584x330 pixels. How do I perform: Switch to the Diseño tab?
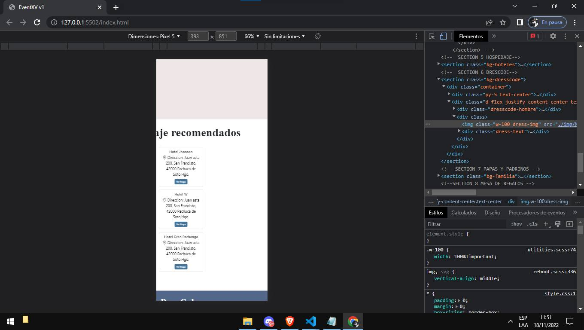point(492,213)
